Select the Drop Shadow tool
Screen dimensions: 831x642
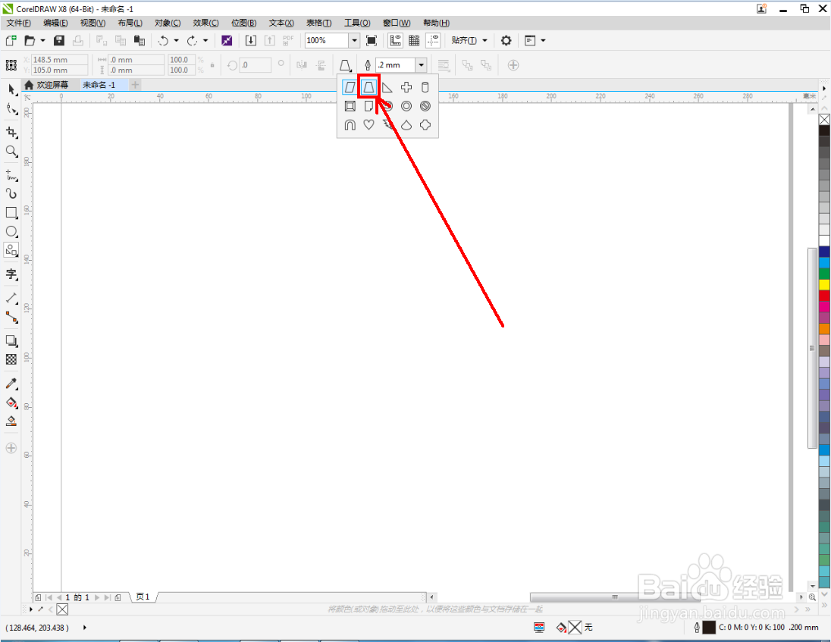point(11,340)
